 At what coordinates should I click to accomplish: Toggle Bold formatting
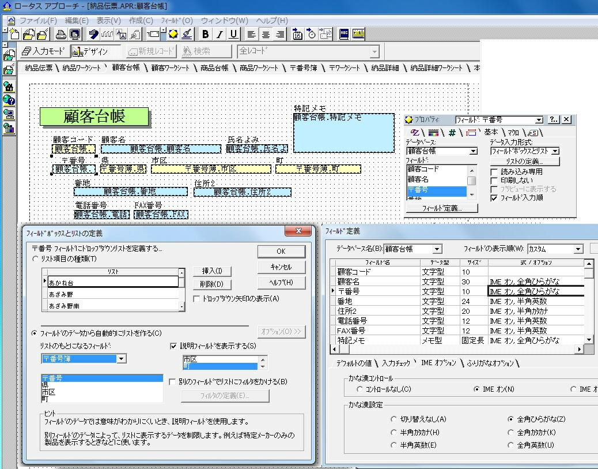coord(206,35)
